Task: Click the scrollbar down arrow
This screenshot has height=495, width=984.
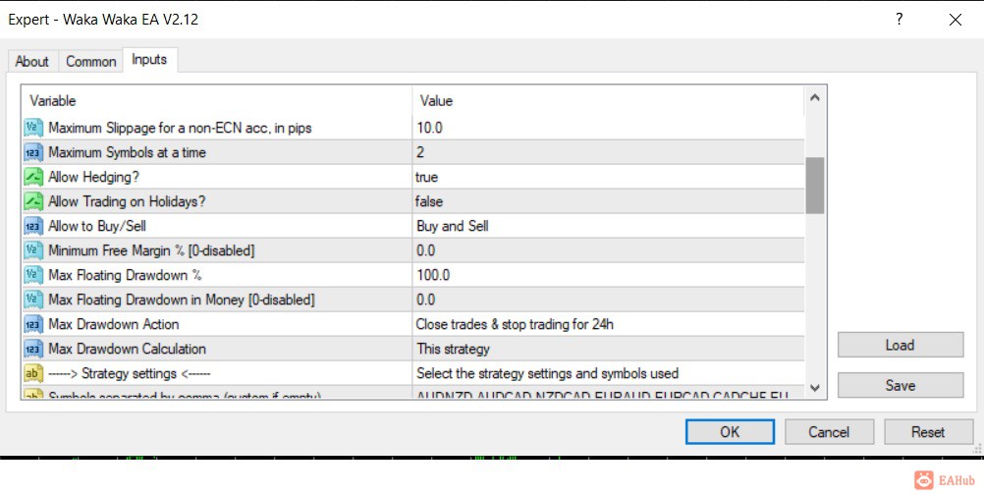Action: pyautogui.click(x=814, y=388)
